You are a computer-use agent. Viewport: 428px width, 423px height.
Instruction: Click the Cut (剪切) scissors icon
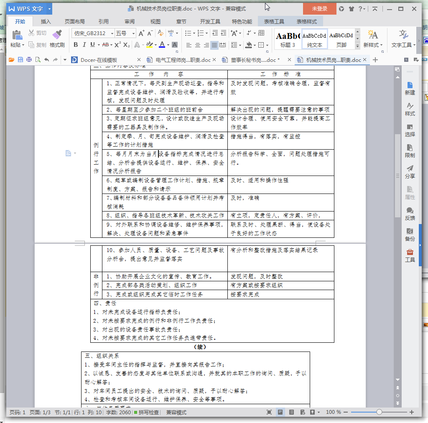click(x=31, y=33)
